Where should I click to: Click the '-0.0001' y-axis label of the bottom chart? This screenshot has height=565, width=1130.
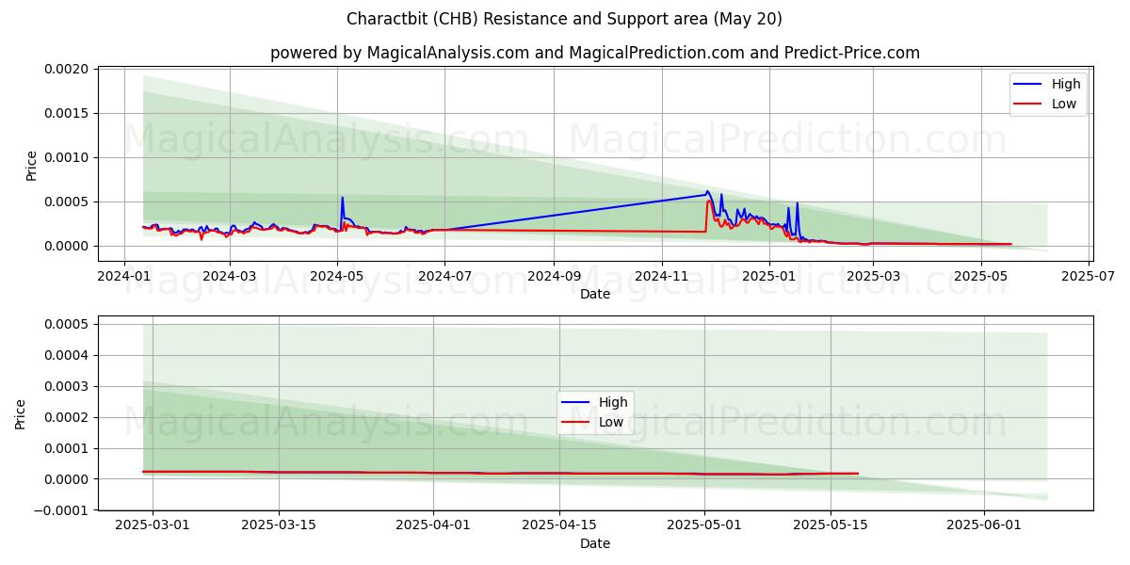(62, 510)
